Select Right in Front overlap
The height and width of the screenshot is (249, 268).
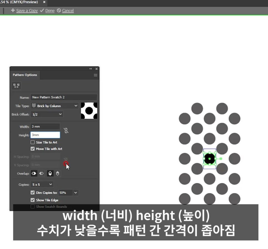(41, 174)
